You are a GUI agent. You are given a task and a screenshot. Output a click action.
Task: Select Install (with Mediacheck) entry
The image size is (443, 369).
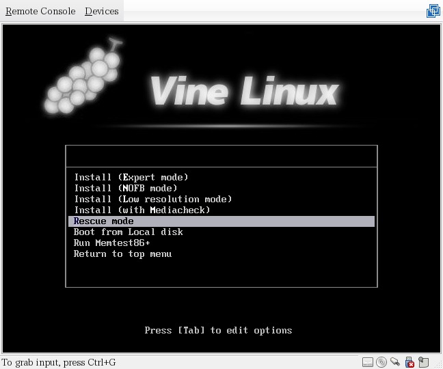(x=221, y=210)
